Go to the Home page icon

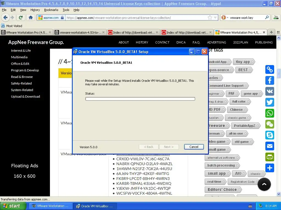coord(31,17)
